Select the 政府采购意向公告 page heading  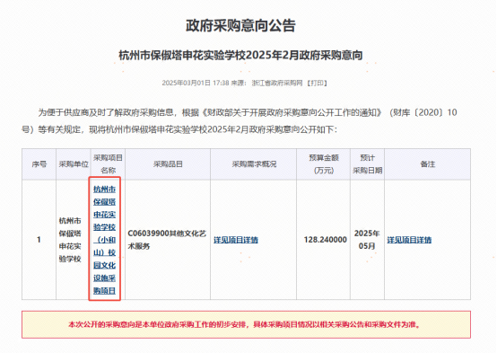pyautogui.click(x=240, y=25)
